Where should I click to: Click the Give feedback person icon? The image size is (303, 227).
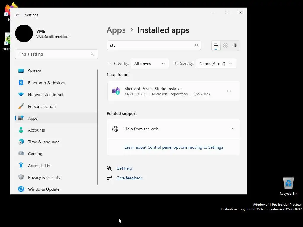109,178
